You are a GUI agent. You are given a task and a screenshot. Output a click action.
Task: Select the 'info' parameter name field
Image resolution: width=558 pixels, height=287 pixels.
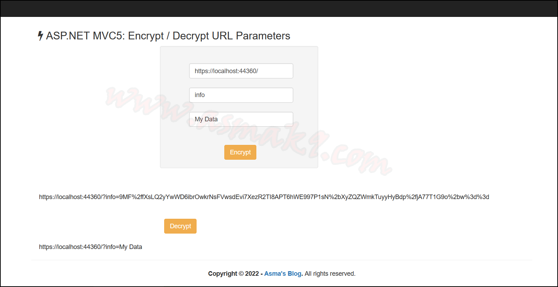[241, 95]
